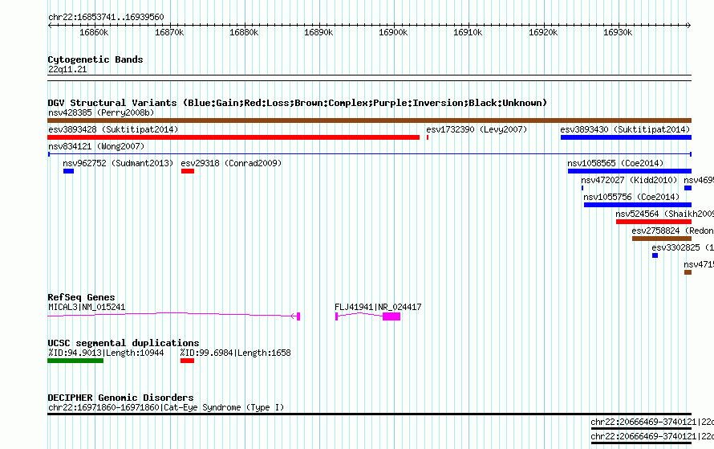Click the 16930k ruler position
The height and width of the screenshot is (449, 714).
(x=618, y=32)
